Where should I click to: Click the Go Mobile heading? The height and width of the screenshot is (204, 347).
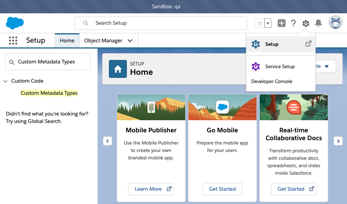coord(222,130)
